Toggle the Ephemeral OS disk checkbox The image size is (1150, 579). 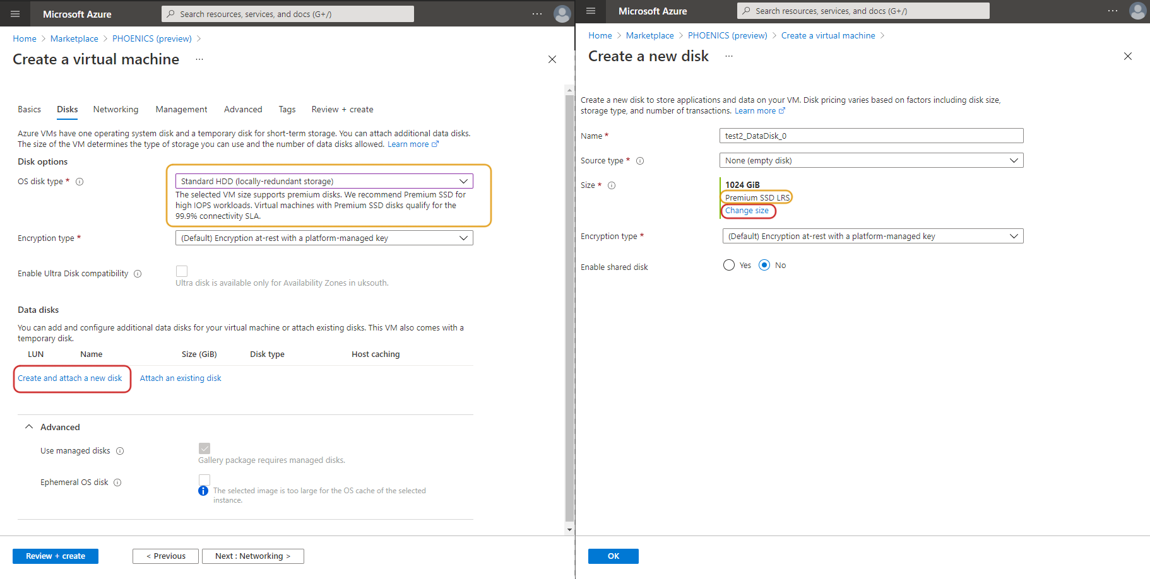pyautogui.click(x=205, y=479)
